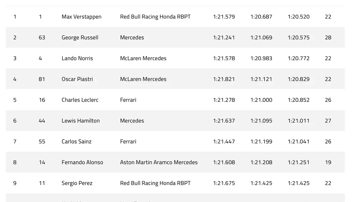Click Sergio Perez driver name
The image size is (357, 202).
[x=77, y=183]
